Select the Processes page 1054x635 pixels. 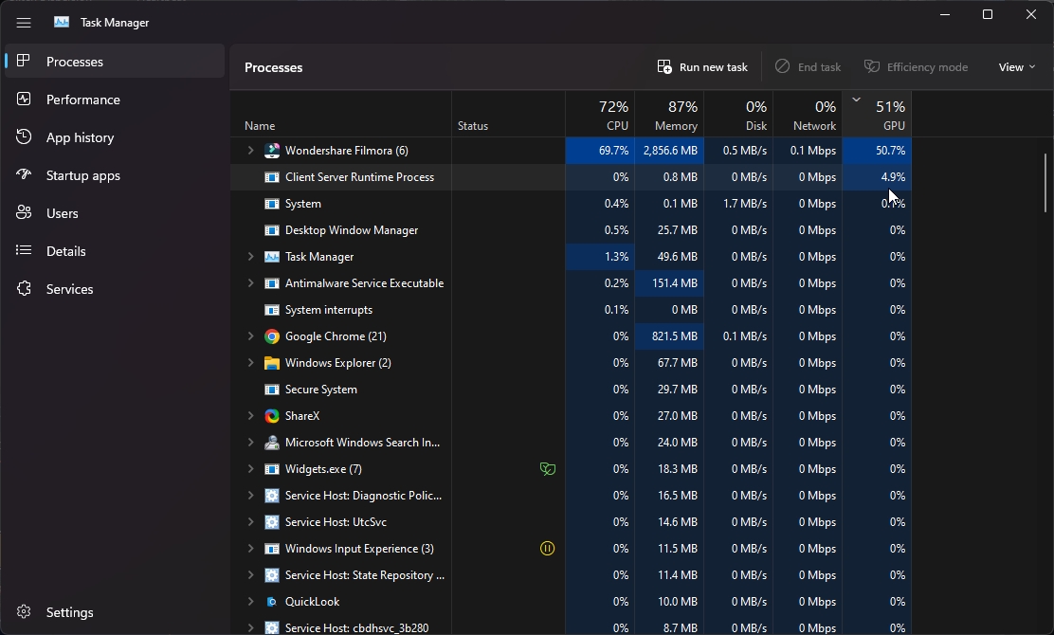point(76,61)
